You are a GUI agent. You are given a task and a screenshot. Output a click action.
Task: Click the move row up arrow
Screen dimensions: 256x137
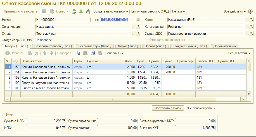coord(45,53)
